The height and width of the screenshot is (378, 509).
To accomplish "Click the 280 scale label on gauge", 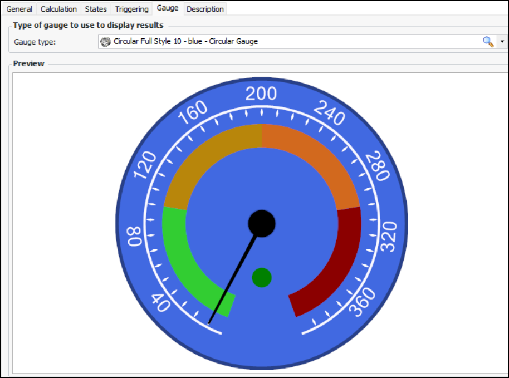I will (378, 165).
